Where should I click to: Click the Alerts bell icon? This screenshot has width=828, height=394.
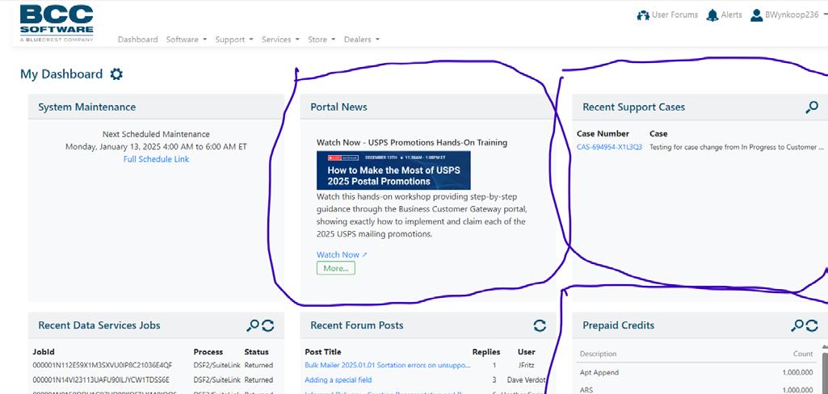(712, 15)
